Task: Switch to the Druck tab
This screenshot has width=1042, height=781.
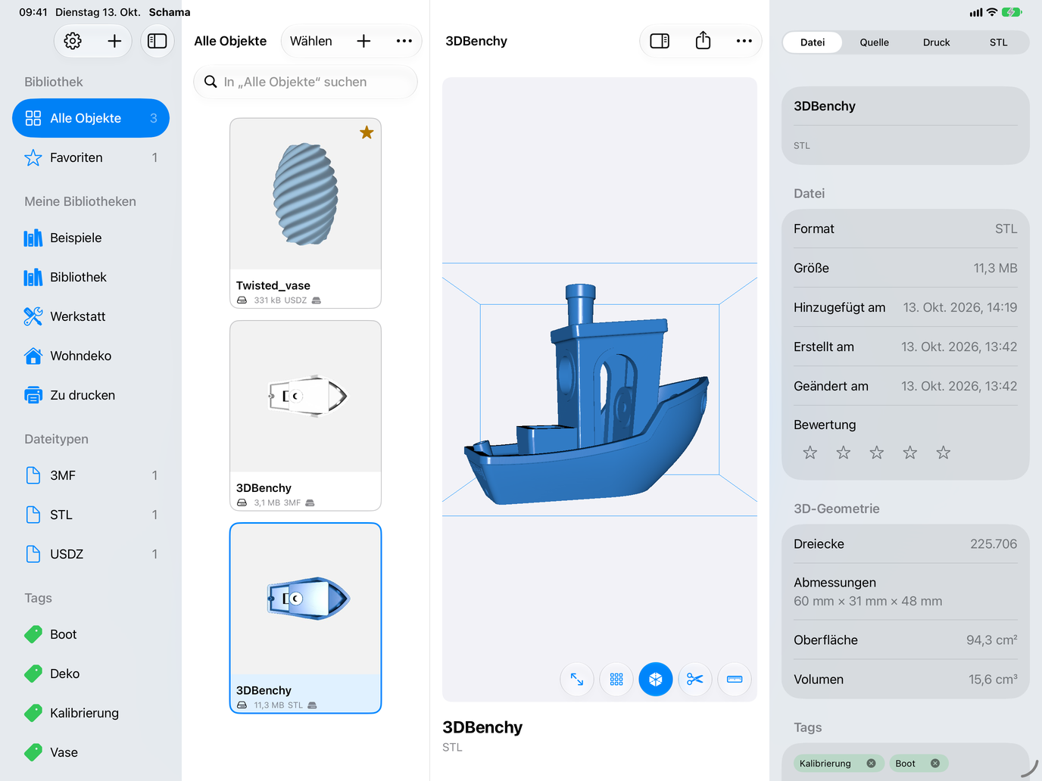Action: pos(937,42)
